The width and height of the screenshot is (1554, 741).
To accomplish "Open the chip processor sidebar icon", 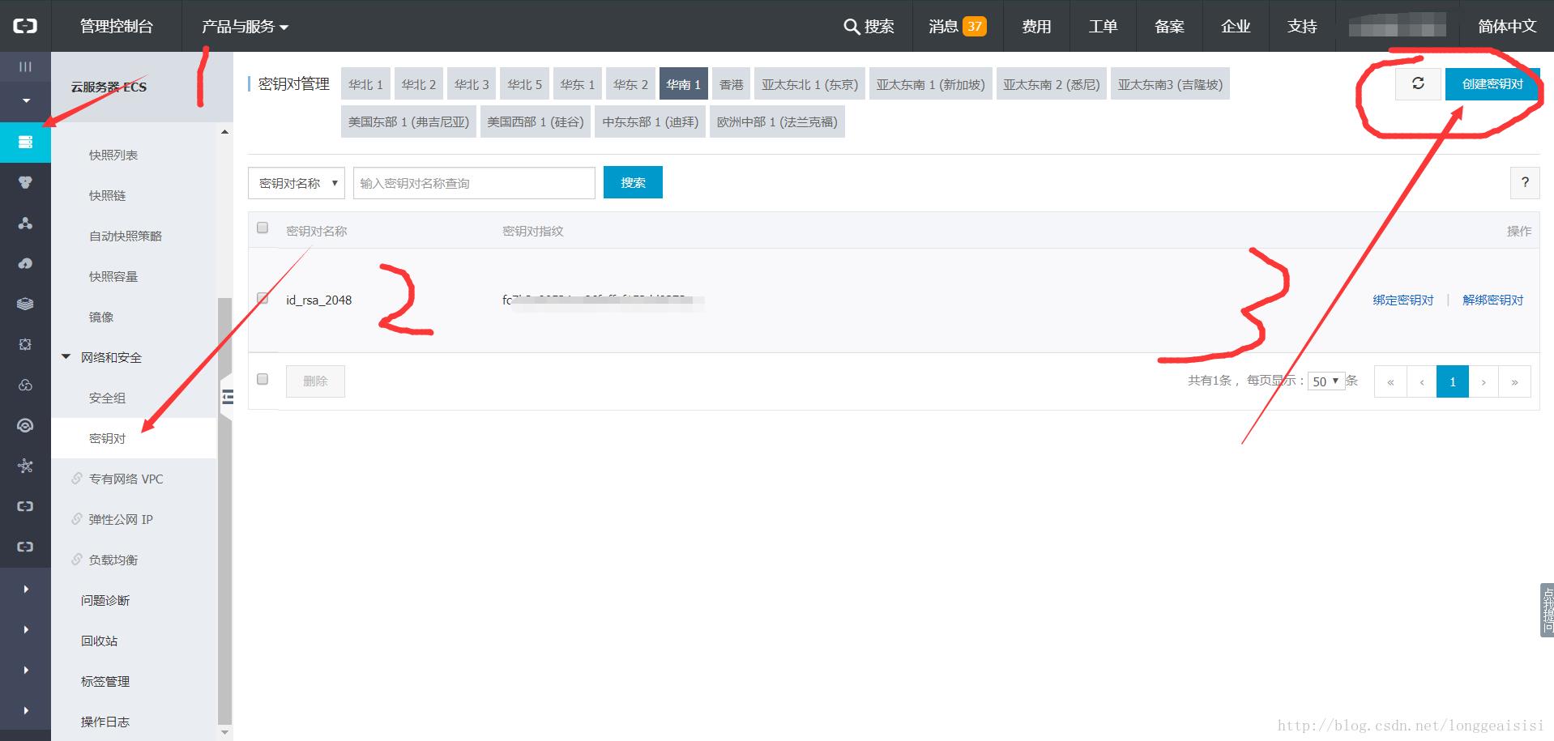I will point(25,345).
